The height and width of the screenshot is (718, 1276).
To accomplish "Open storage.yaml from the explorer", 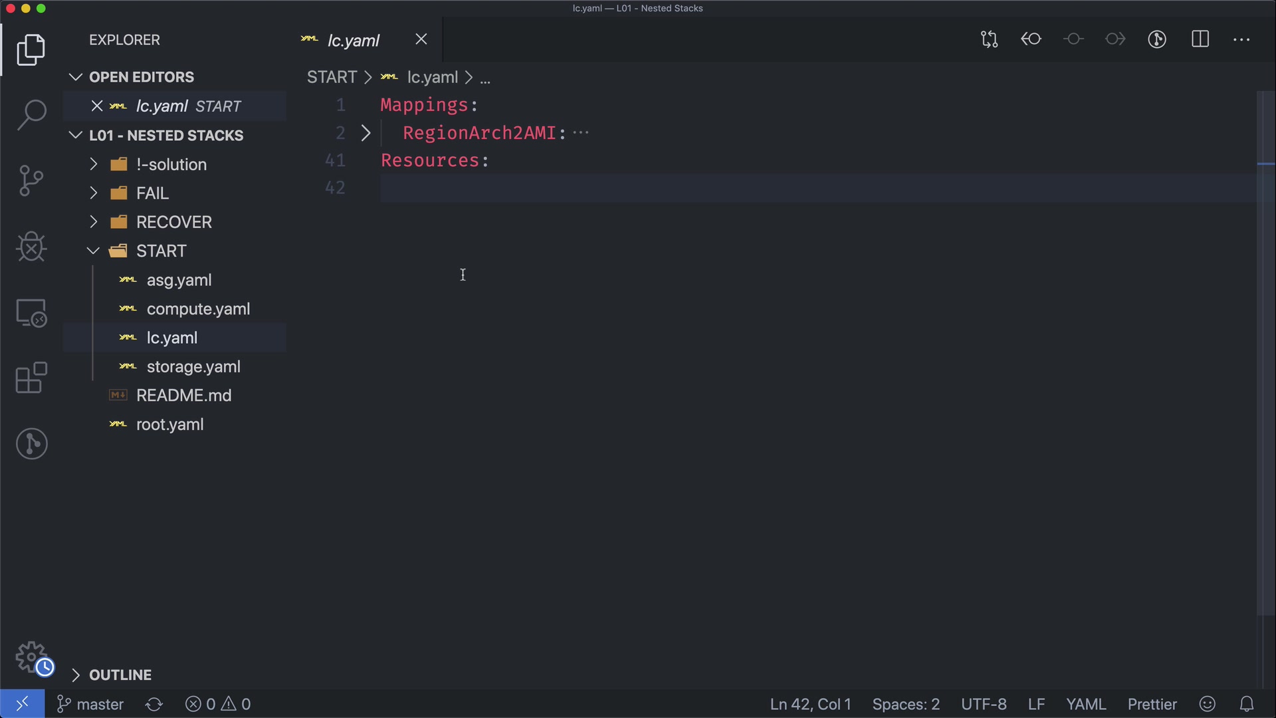I will (x=193, y=367).
